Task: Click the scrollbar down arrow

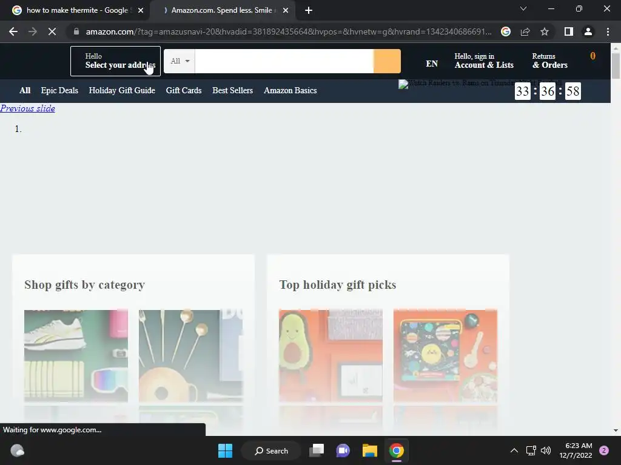Action: coord(616,430)
